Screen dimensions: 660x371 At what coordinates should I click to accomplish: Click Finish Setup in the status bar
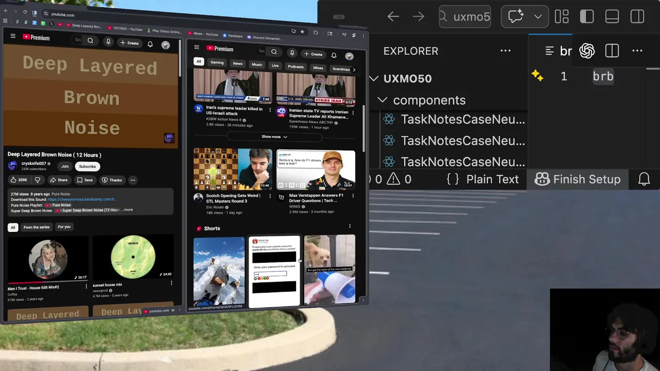pyautogui.click(x=577, y=179)
